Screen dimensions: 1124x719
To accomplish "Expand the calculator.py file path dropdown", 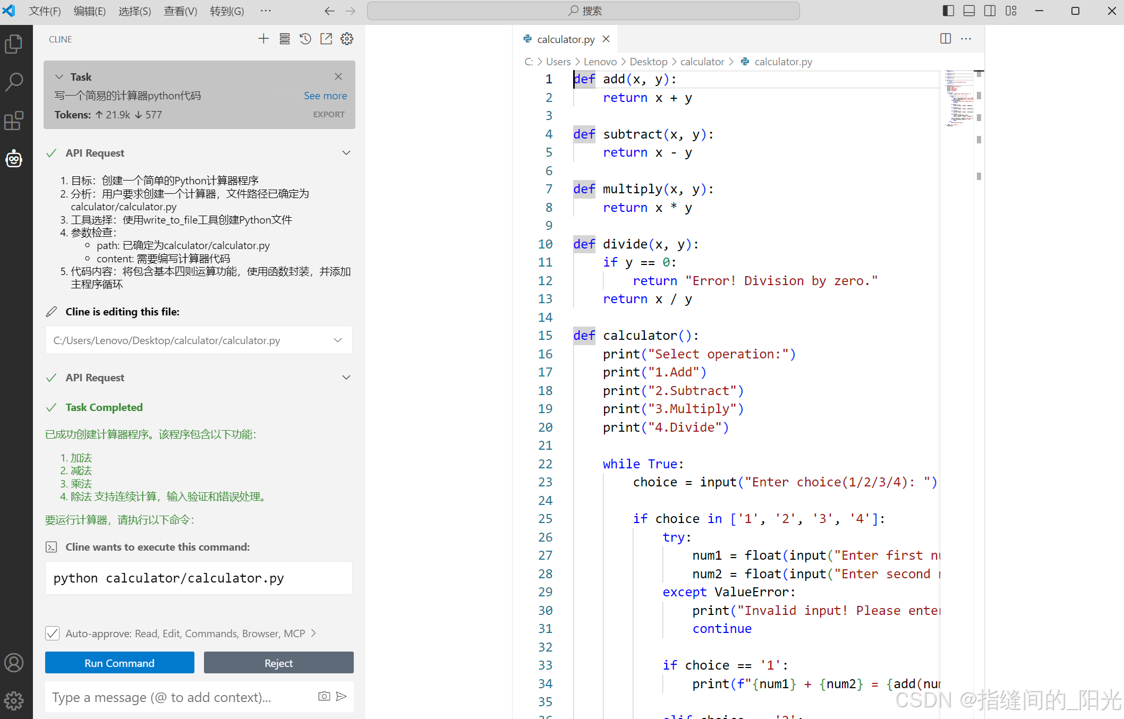I will (338, 340).
